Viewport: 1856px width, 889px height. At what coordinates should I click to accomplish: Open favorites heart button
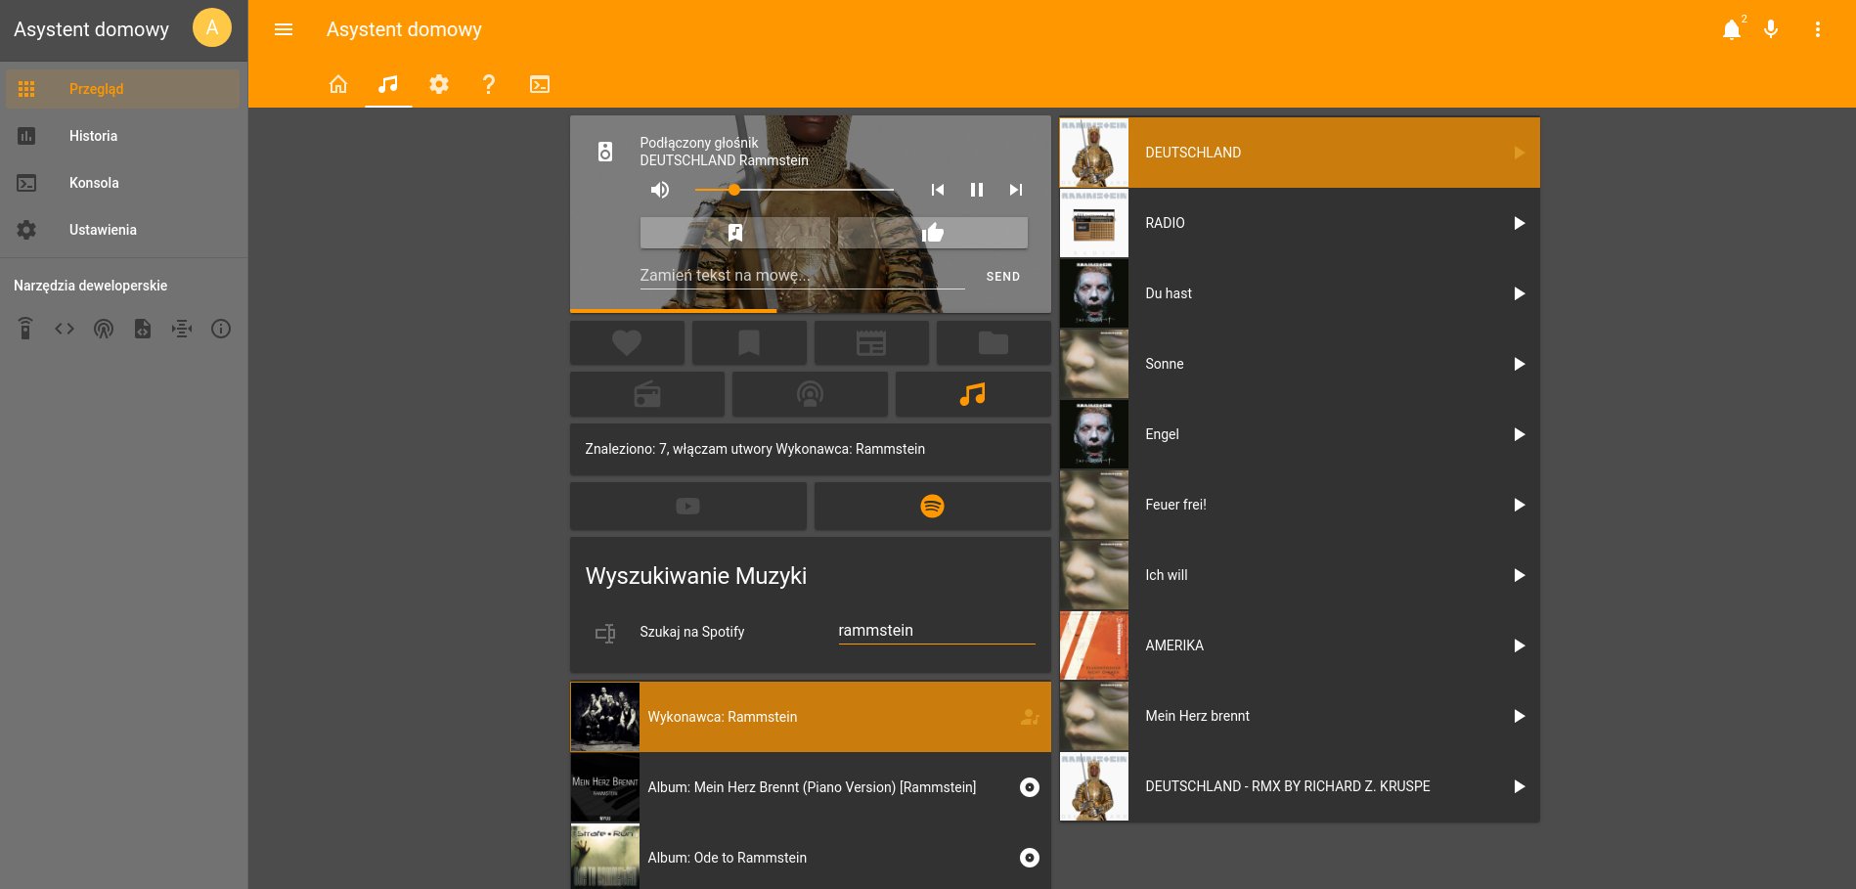[627, 343]
